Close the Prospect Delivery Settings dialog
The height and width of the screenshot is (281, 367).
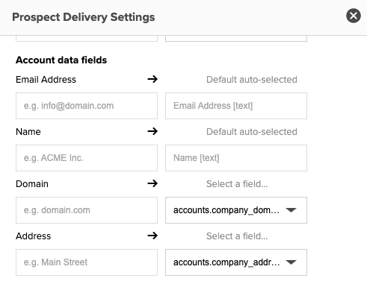[354, 16]
